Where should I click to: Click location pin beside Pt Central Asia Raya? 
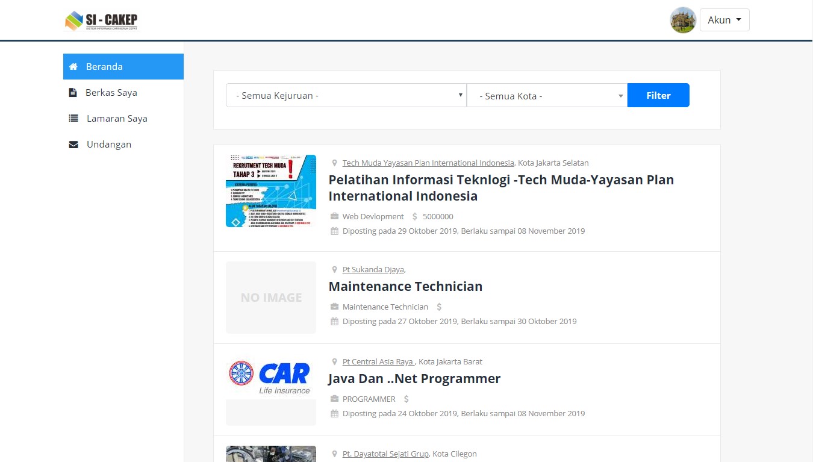click(x=334, y=362)
